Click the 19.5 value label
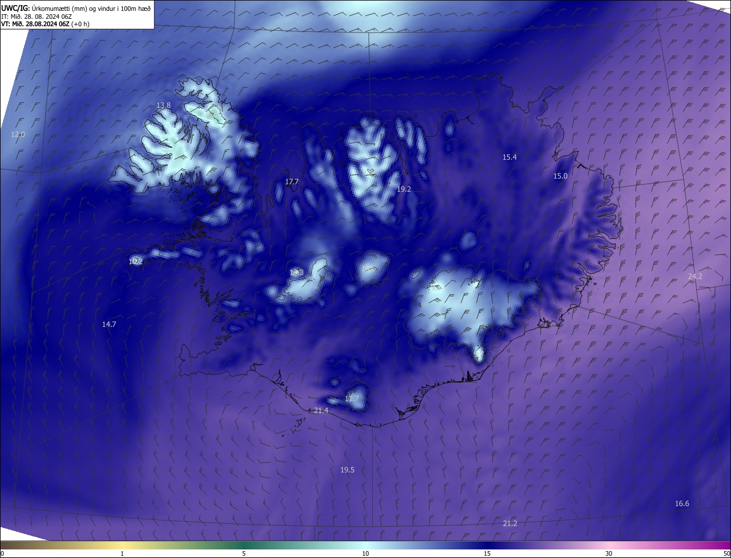Screen dimensions: 731x558 [347, 470]
